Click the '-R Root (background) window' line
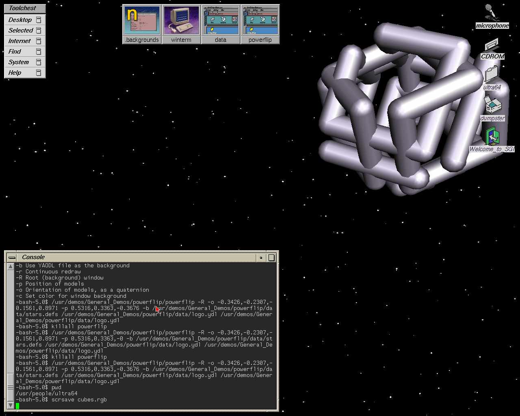 click(60, 278)
